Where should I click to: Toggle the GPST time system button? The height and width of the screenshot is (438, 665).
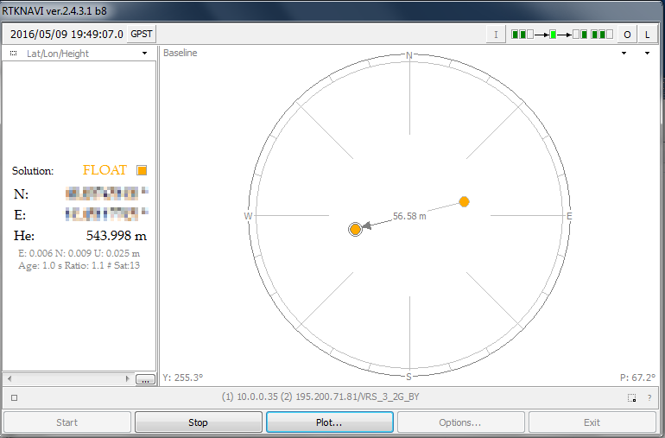click(x=142, y=34)
